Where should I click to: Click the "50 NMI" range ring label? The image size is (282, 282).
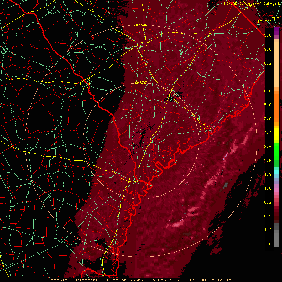[x=141, y=83]
